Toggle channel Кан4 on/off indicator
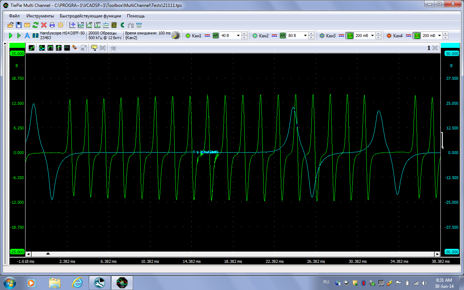This screenshot has width=464, height=290. coord(389,36)
